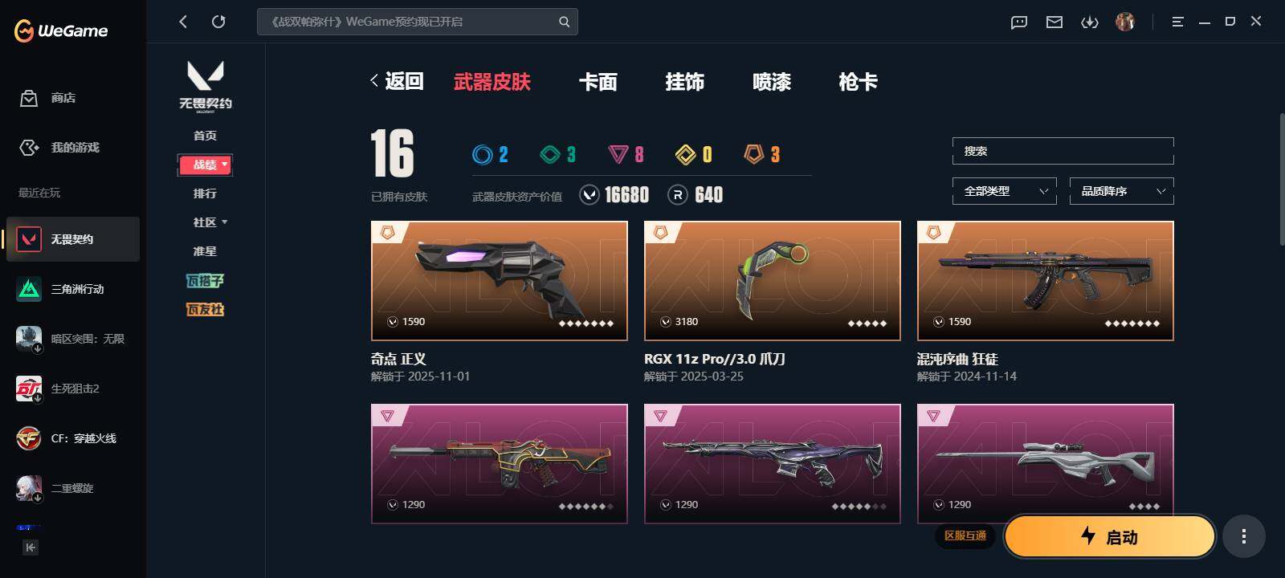The width and height of the screenshot is (1285, 578).
Task: Switch to the 喷漆 tab
Action: pos(772,82)
